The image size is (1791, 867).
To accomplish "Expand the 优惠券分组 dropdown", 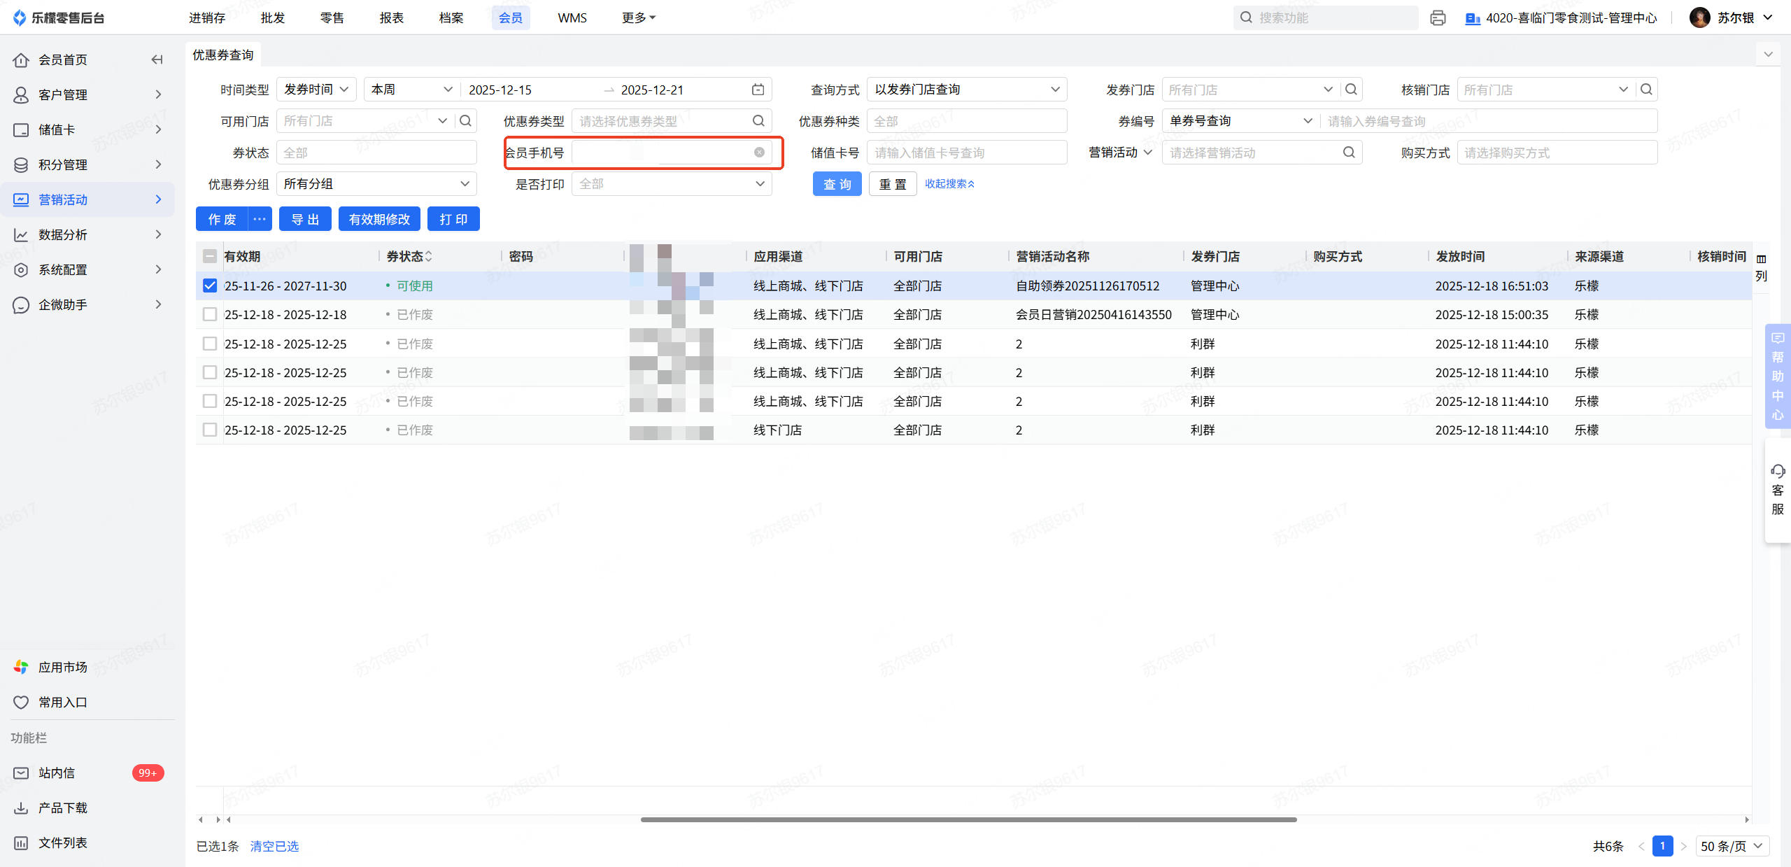I will pos(376,184).
